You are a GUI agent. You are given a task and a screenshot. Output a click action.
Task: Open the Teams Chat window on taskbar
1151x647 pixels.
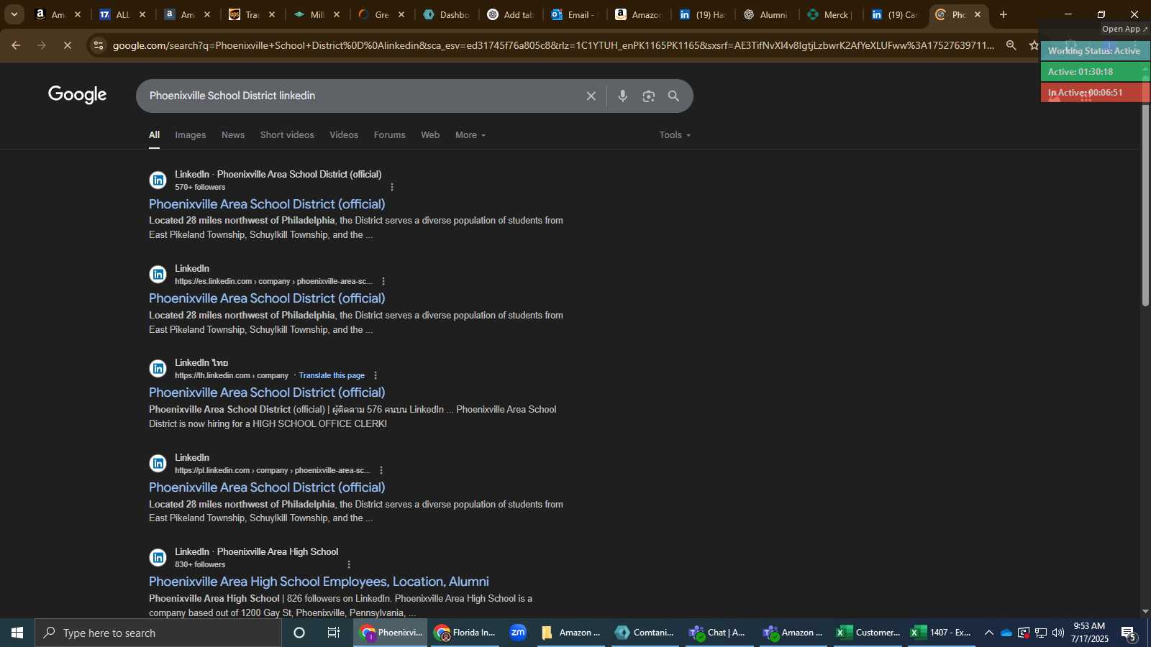[718, 633]
